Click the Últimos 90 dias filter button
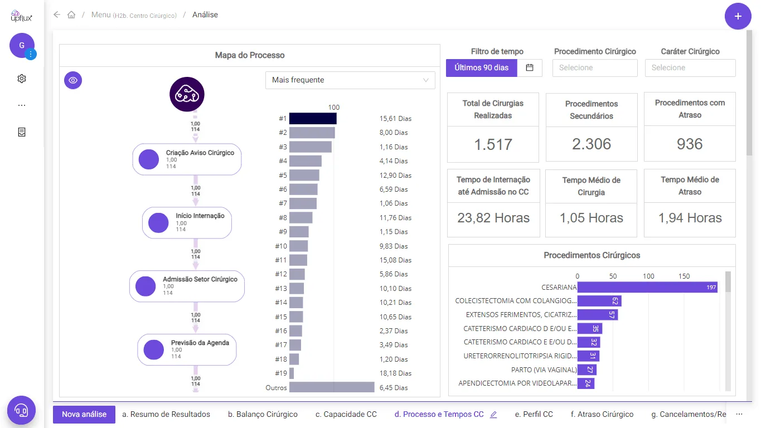Screen dimensions: 761x428 click(x=482, y=67)
